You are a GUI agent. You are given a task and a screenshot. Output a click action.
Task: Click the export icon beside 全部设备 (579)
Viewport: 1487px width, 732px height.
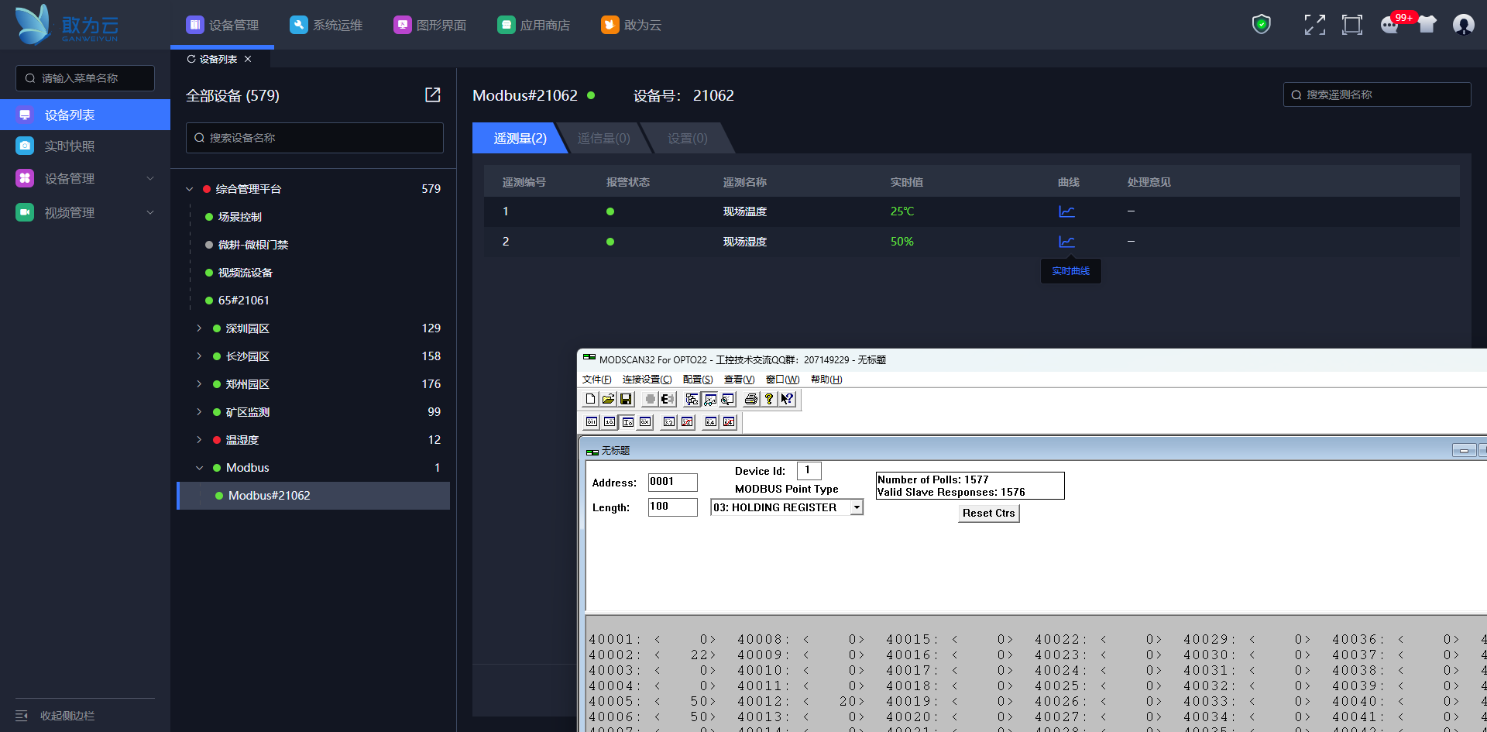[x=432, y=95]
